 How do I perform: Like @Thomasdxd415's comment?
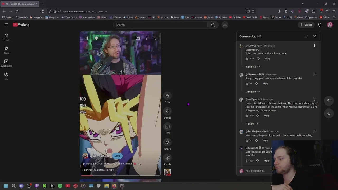click(247, 84)
